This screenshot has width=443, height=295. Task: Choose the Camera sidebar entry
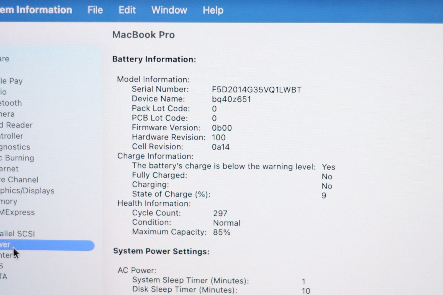[x=7, y=114]
